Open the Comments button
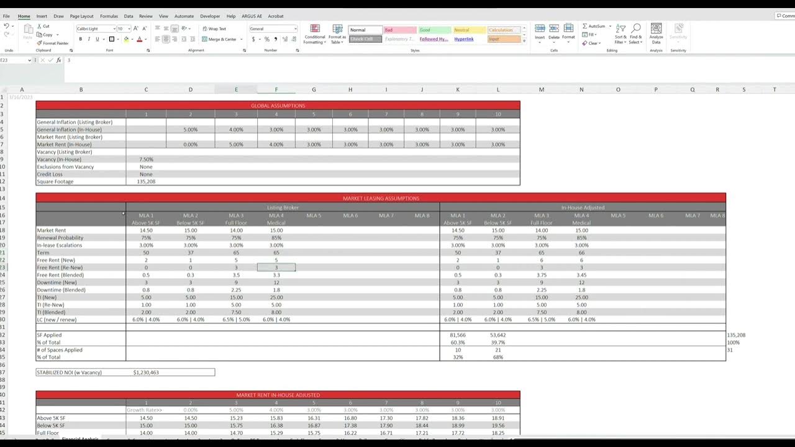This screenshot has width=795, height=447. (x=785, y=16)
